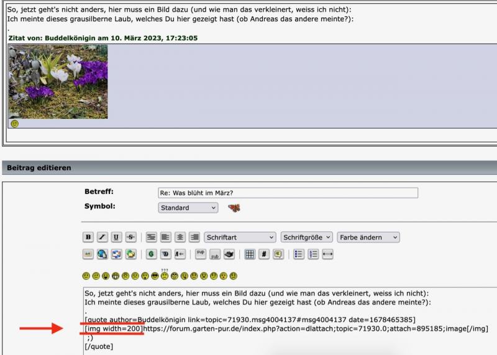Center-align the selected text

pyautogui.click(x=180, y=237)
